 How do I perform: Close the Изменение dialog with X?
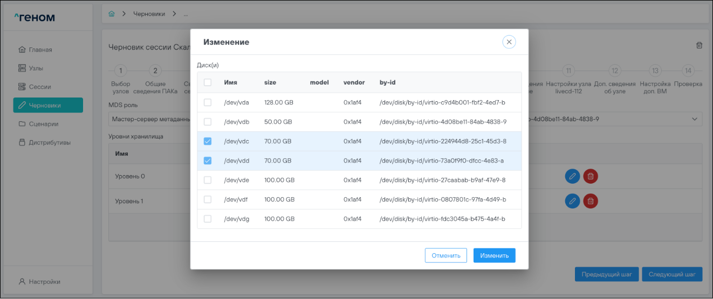tap(509, 42)
